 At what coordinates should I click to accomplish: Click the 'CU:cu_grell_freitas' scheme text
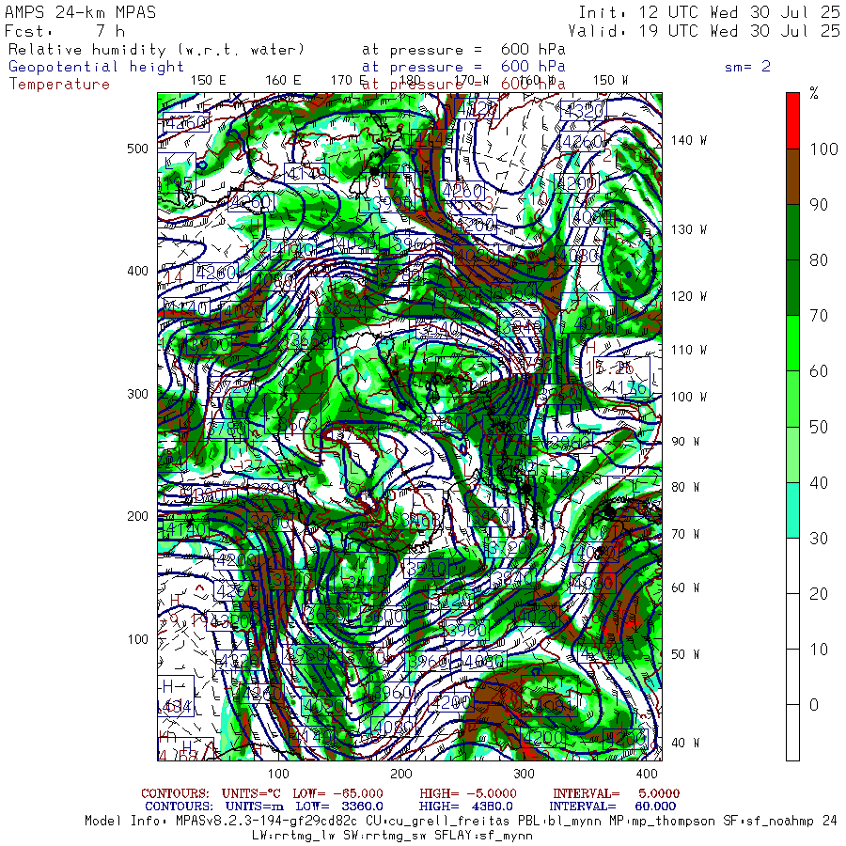coord(437,821)
